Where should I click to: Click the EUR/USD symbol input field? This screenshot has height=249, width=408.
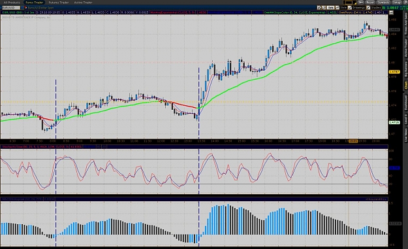click(x=11, y=8)
